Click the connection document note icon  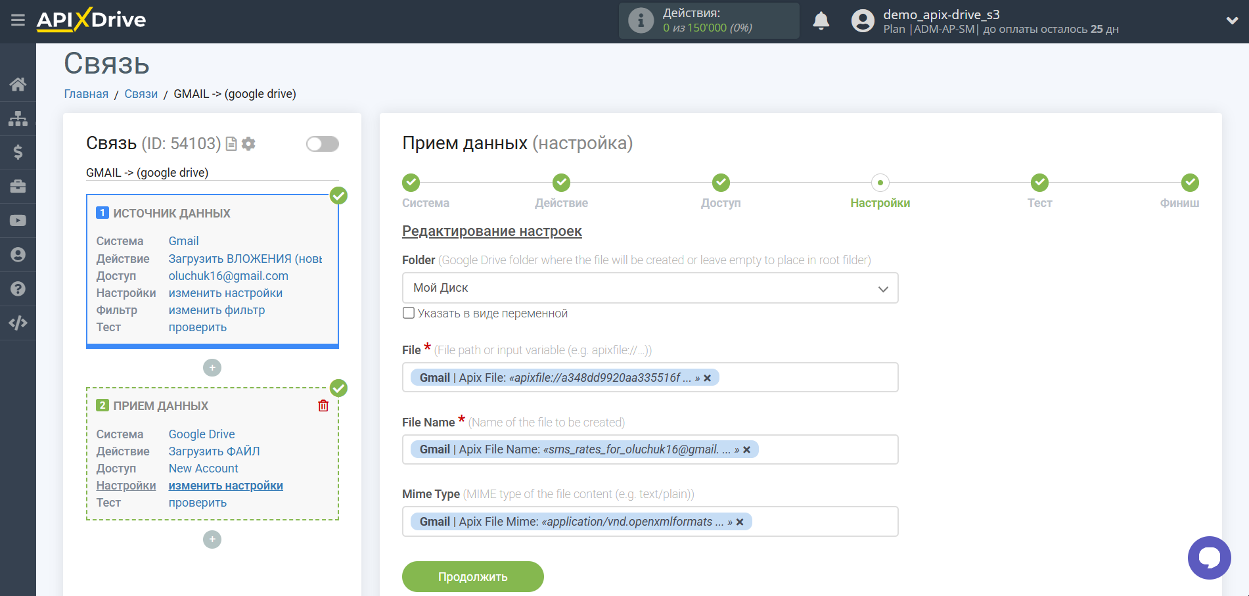(x=231, y=144)
